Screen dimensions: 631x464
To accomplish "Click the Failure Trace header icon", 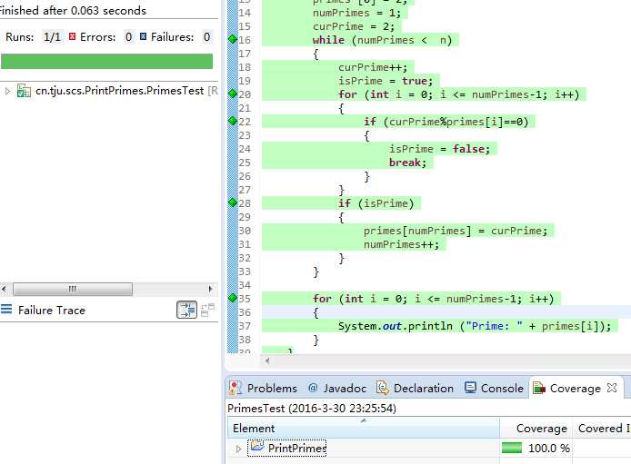I will tap(6, 310).
